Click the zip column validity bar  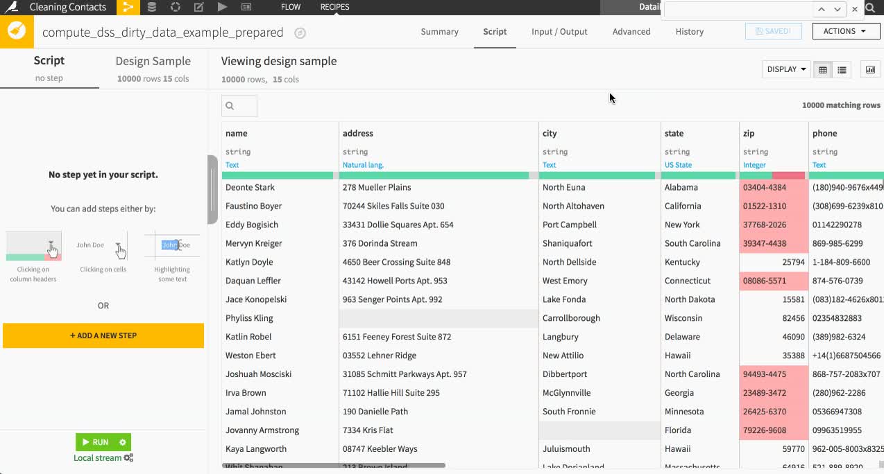click(x=772, y=175)
